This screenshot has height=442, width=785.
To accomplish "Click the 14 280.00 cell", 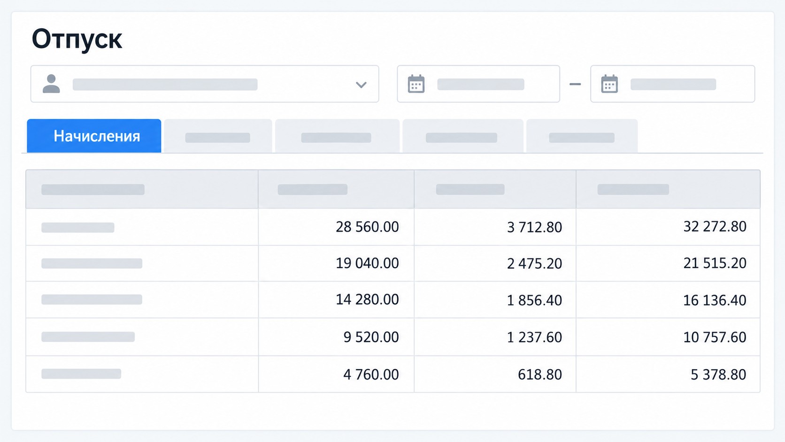I will pos(336,300).
